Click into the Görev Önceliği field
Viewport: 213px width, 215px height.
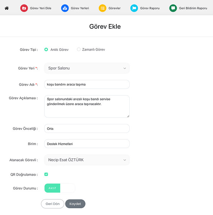87,129
